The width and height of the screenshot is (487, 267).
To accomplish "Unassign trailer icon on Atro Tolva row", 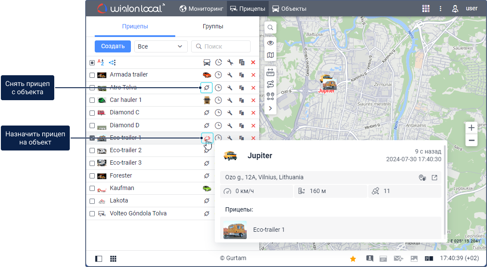I will click(207, 88).
